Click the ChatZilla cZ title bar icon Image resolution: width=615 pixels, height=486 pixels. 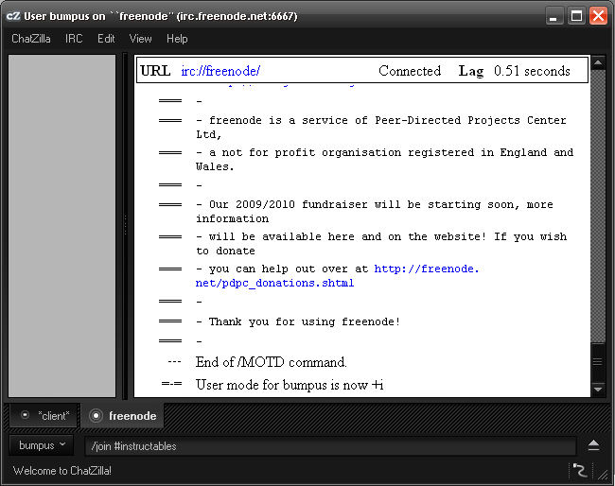click(x=13, y=16)
